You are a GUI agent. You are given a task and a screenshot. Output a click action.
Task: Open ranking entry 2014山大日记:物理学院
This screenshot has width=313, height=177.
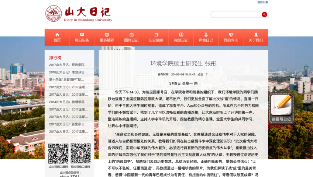point(69,102)
